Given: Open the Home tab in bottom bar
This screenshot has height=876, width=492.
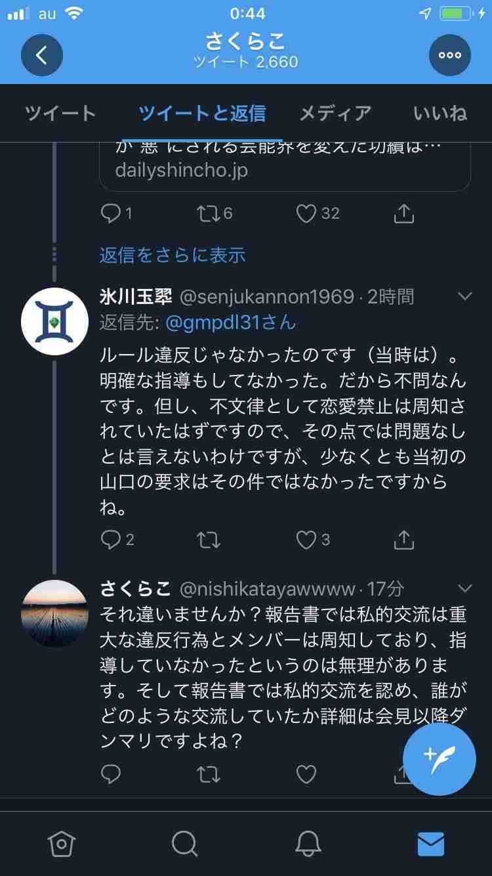Looking at the screenshot, I should (x=62, y=844).
